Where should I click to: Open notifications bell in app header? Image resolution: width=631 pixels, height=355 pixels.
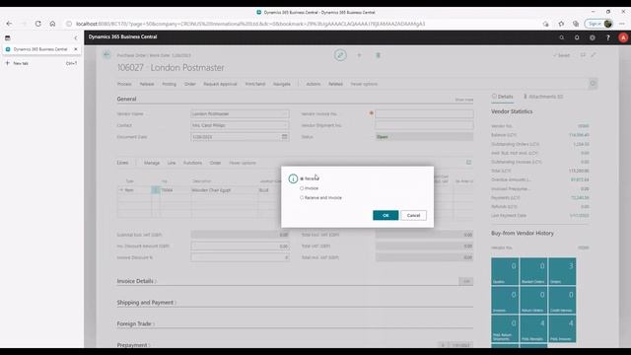click(577, 37)
